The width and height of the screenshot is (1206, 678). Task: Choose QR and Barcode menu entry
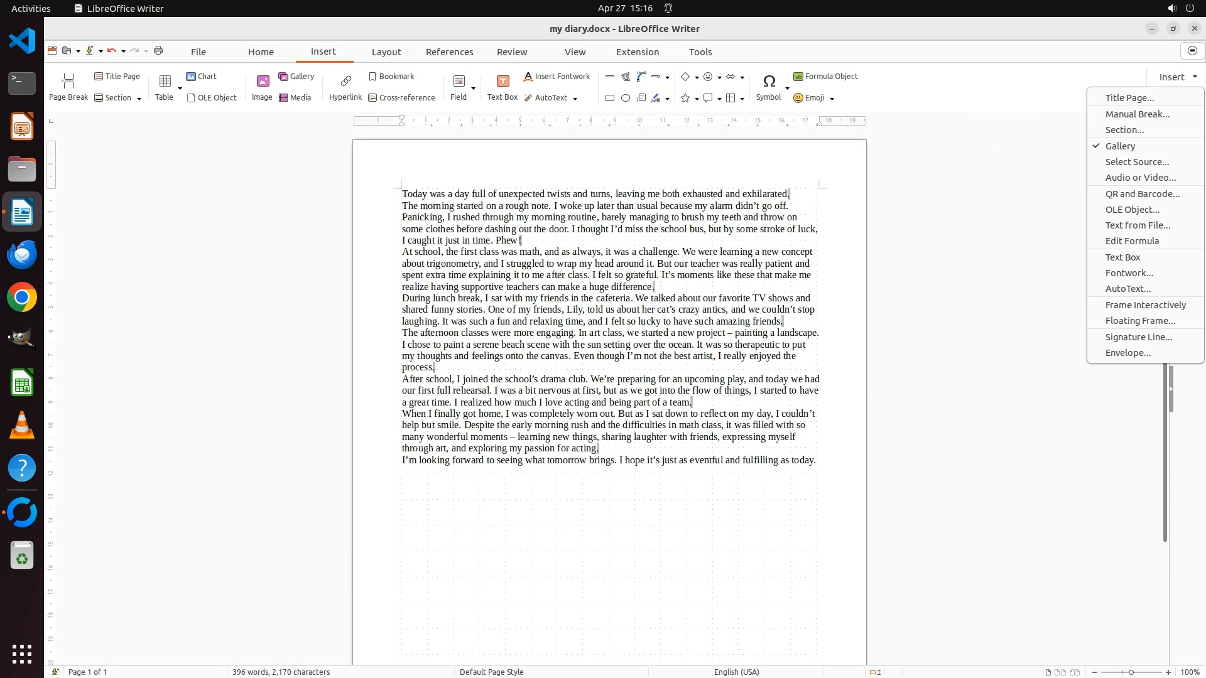[x=1142, y=194]
